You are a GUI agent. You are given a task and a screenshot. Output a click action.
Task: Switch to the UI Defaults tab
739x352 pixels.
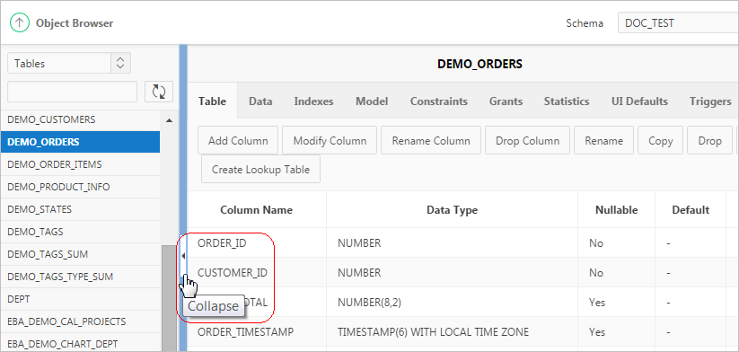pyautogui.click(x=639, y=101)
